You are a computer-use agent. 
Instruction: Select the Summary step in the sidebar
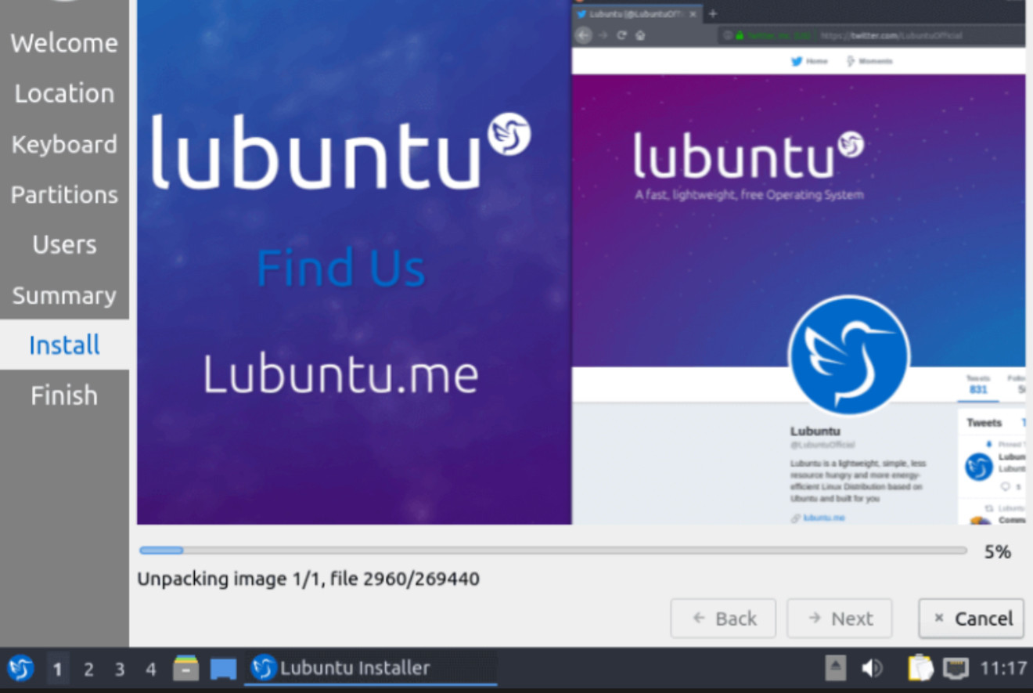[64, 295]
